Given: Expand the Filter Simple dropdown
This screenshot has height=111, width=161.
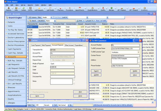Looking at the screenshot, I should 51,17.
